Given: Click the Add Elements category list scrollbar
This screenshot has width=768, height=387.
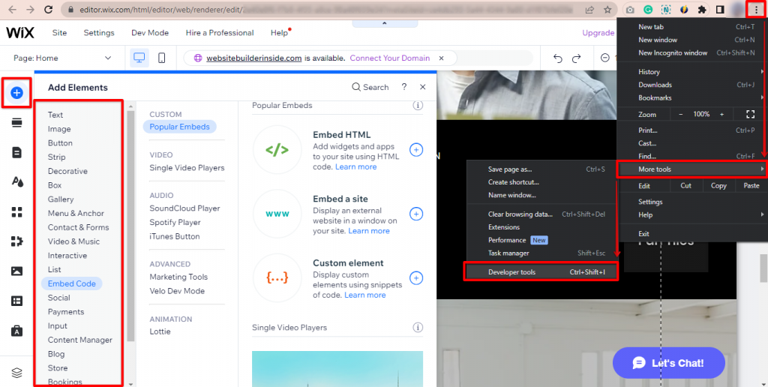Looking at the screenshot, I should 130,225.
